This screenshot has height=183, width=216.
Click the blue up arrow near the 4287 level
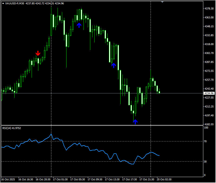114,65
